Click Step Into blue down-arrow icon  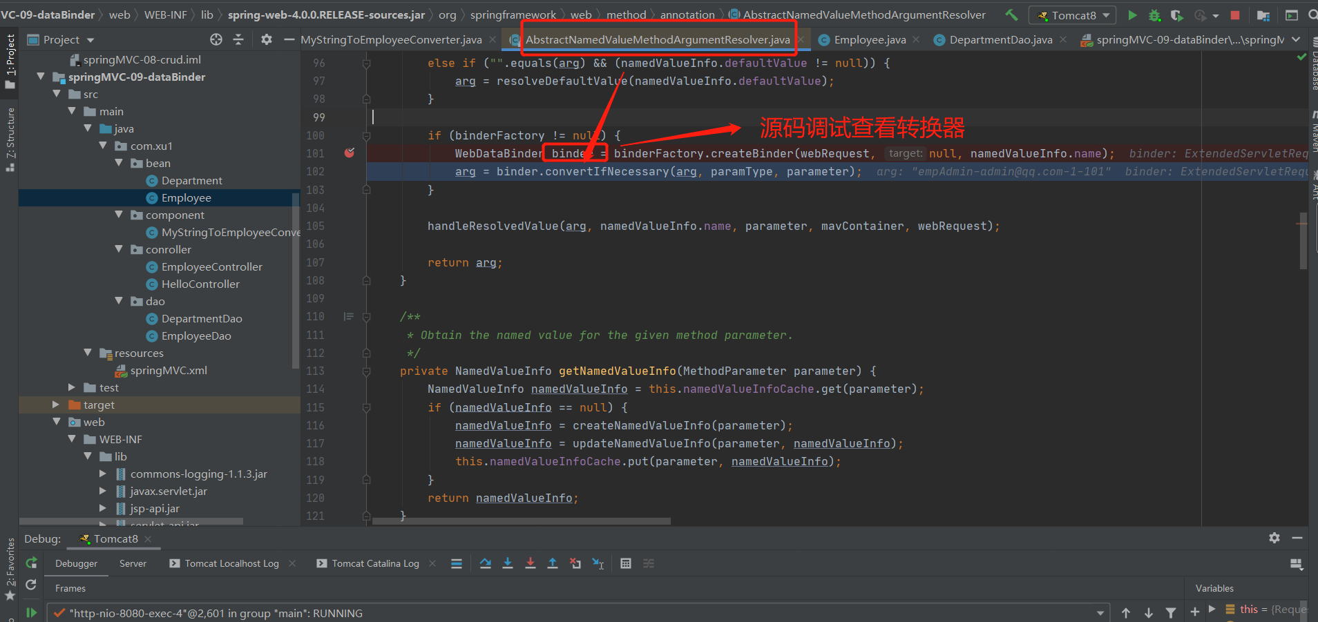tap(508, 563)
